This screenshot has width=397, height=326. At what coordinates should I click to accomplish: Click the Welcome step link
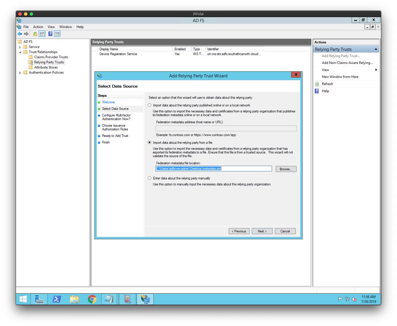point(108,102)
